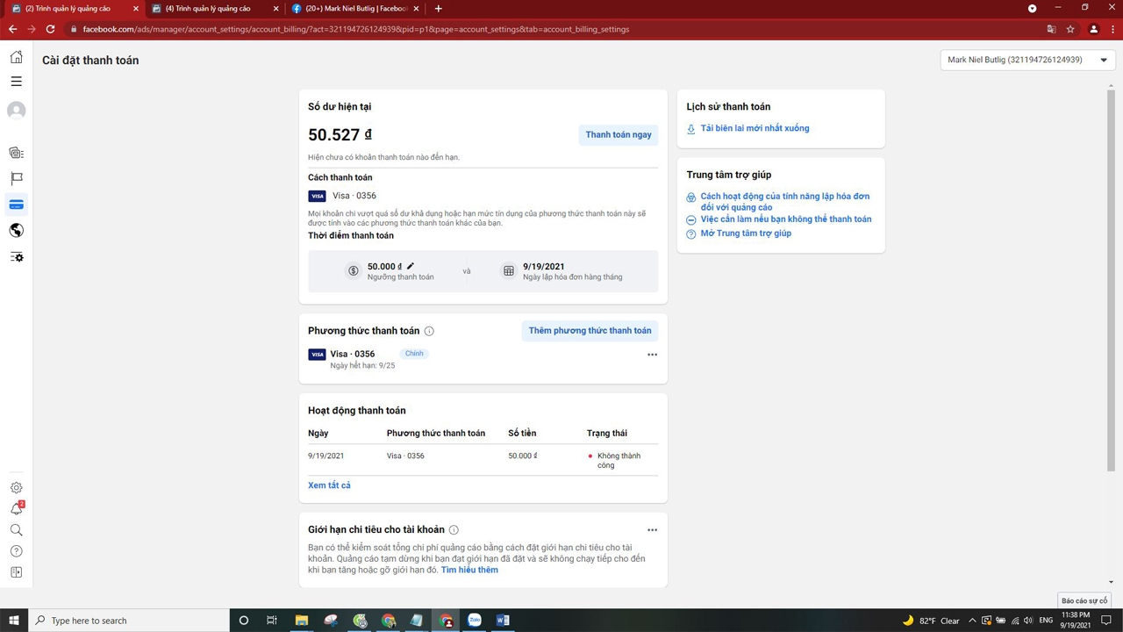1123x632 pixels.
Task: Click the Thanh toán ngay button
Action: (619, 134)
